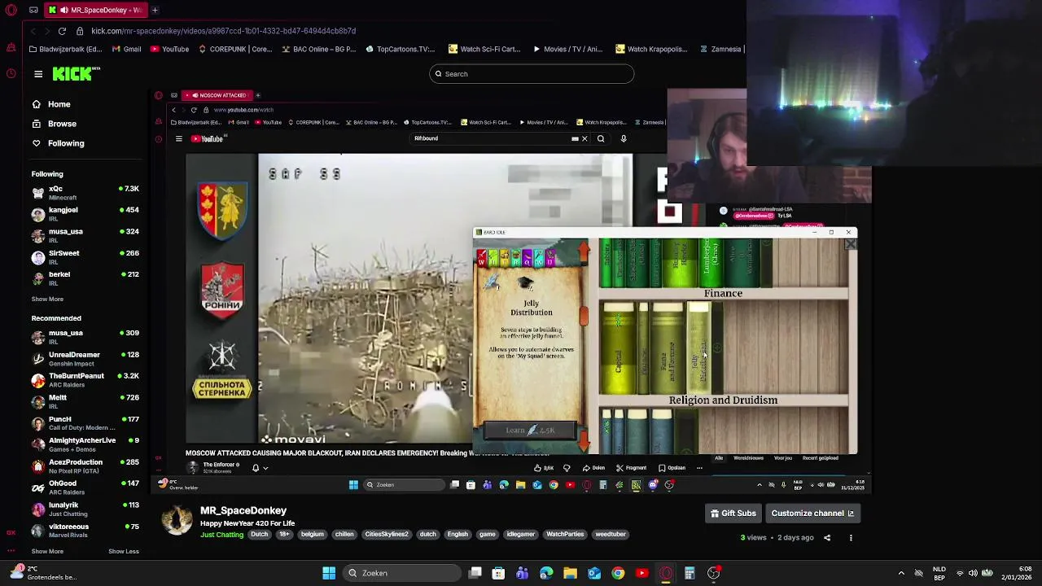The width and height of the screenshot is (1042, 586).
Task: Collapse Recommended list with Show Less
Action: coord(124,551)
